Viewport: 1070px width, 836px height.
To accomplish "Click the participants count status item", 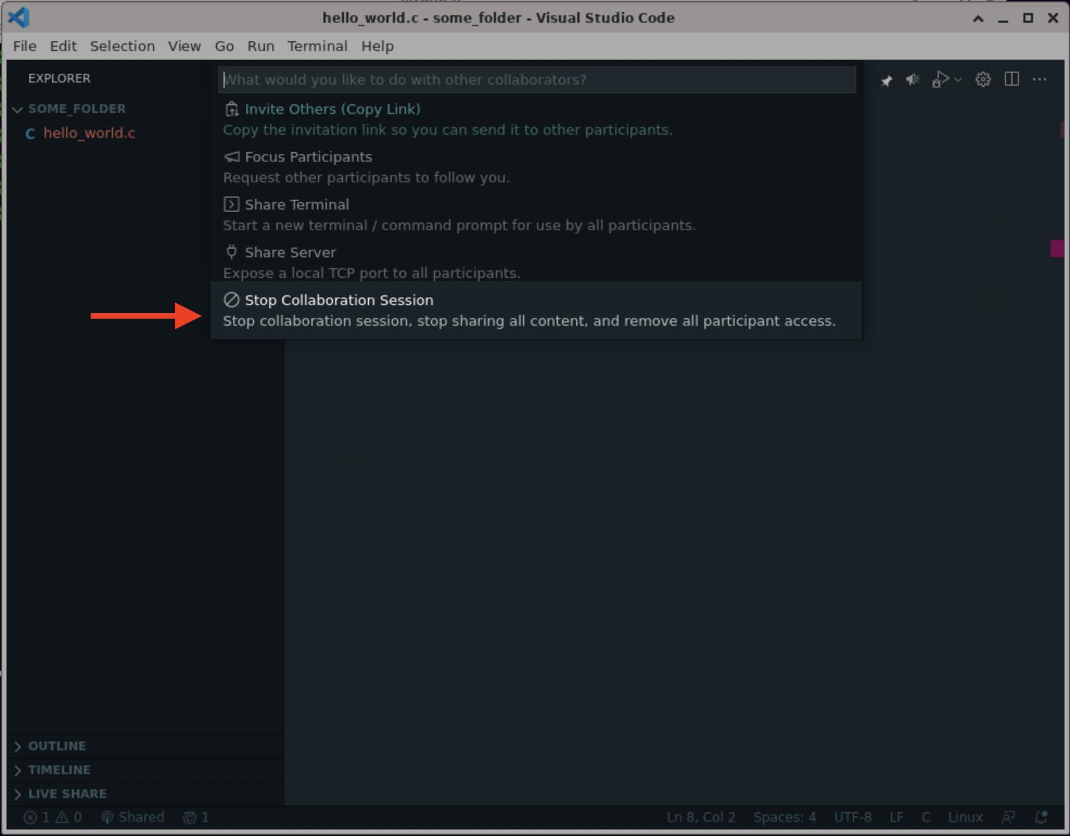I will tap(196, 817).
